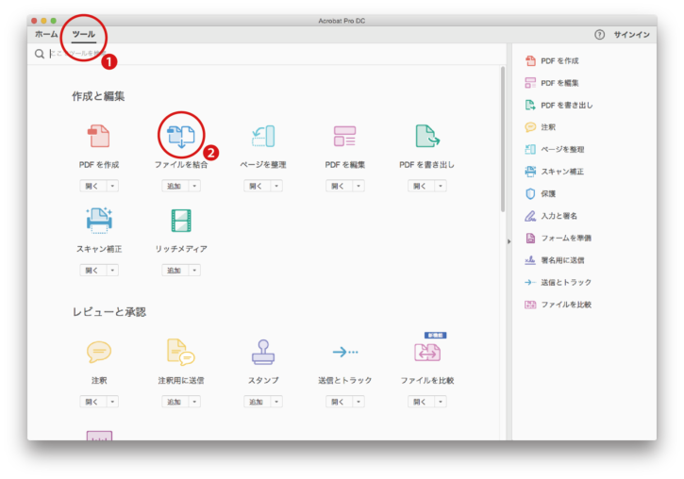Viewport: 684px width, 479px height.
Task: Select the スタンプ tool icon
Action: click(263, 353)
